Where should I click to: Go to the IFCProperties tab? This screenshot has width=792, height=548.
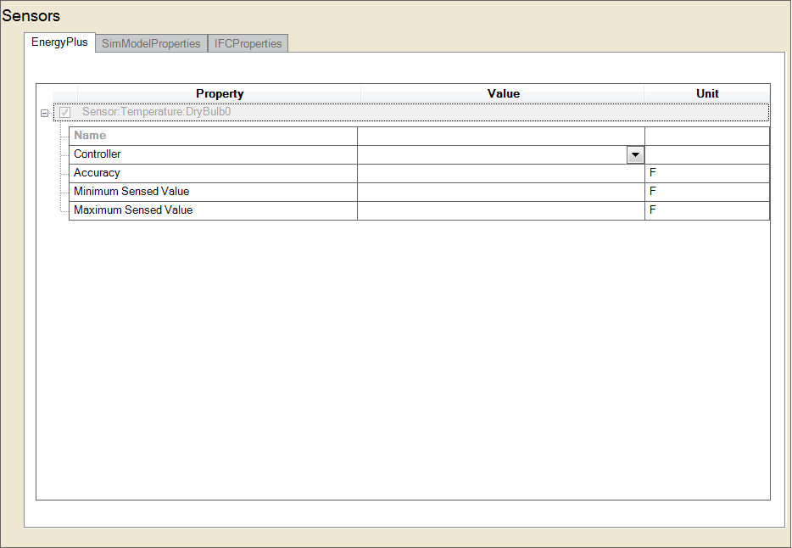pos(248,43)
